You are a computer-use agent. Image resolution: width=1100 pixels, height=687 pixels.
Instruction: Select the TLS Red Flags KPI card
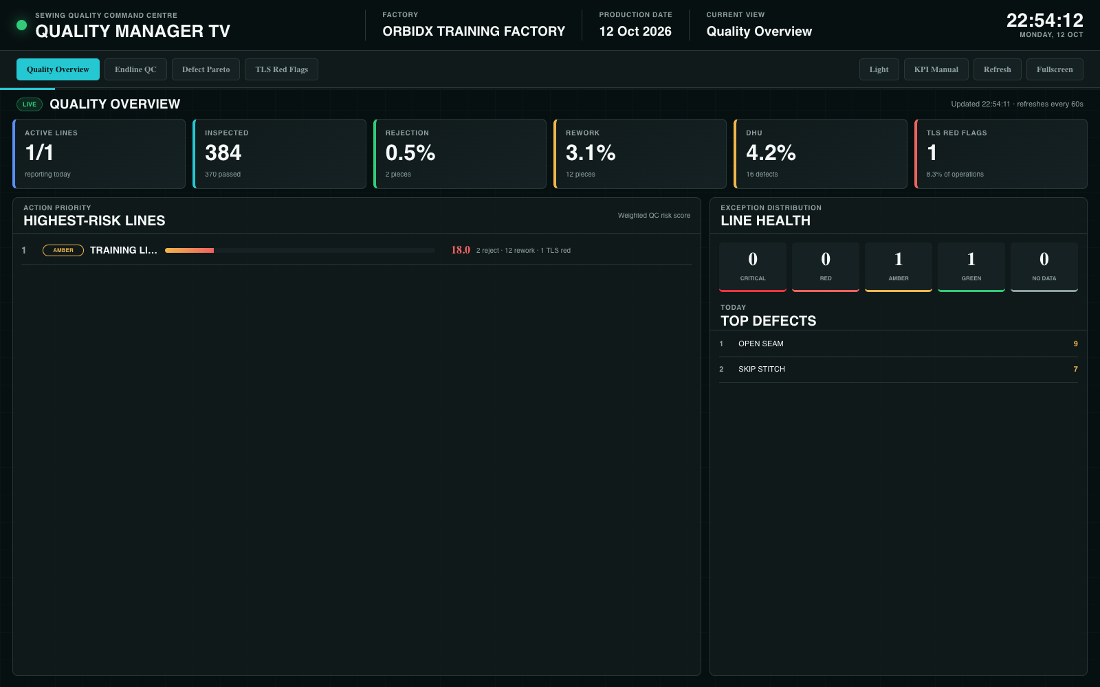[x=1000, y=154]
